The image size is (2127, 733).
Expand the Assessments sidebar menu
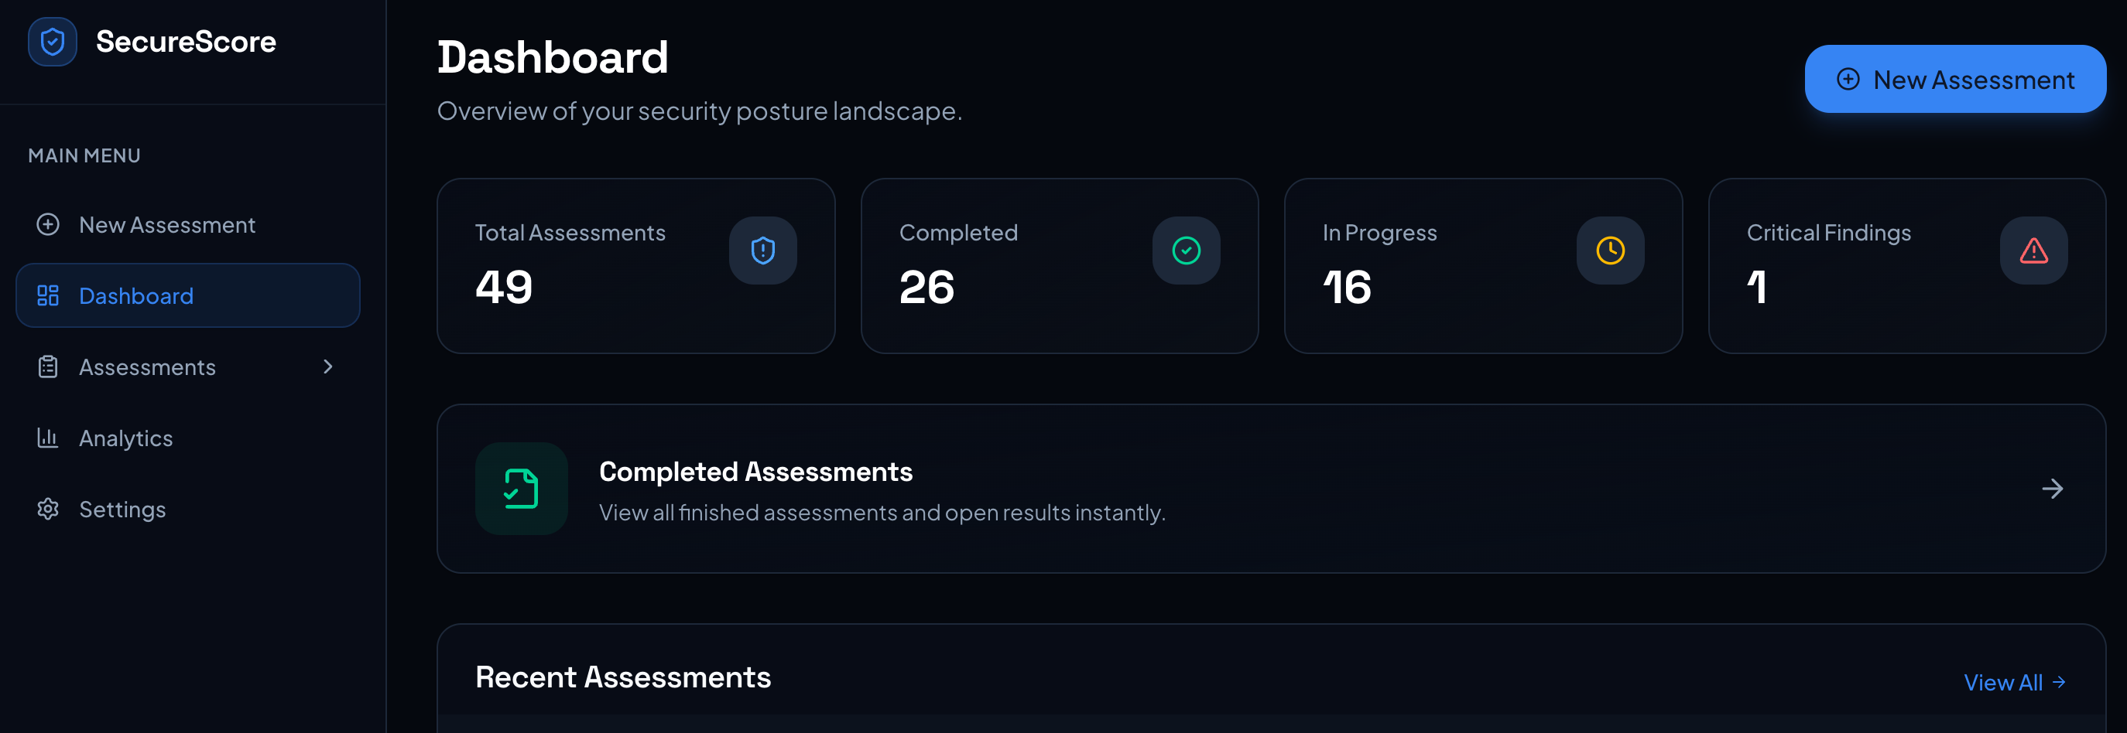tap(328, 366)
